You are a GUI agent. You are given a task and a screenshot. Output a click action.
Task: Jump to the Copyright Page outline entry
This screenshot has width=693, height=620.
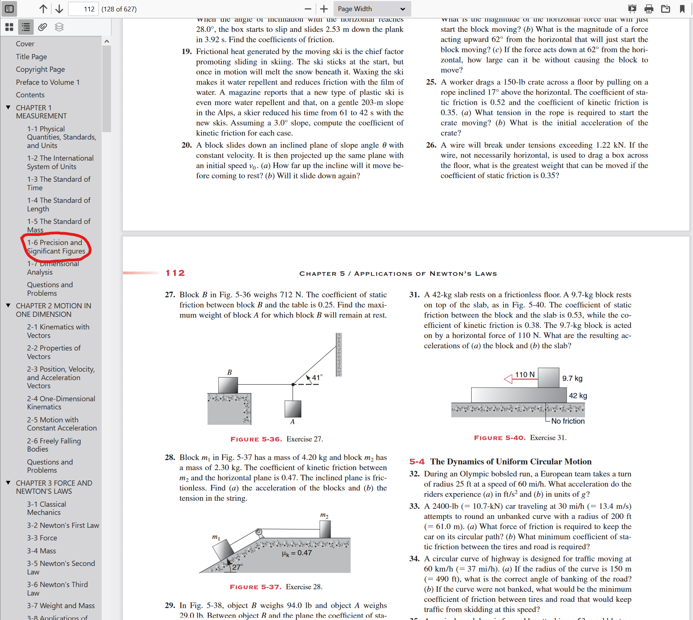pos(40,69)
